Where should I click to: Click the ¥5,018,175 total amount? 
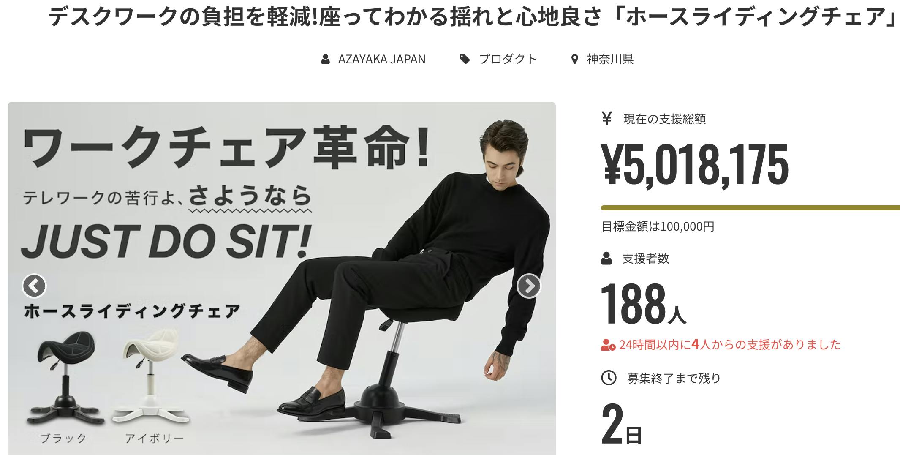click(695, 165)
